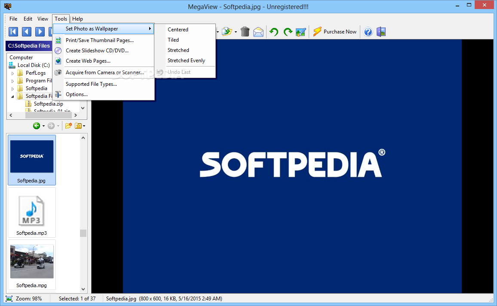Viewport: 497px width, 306px height.
Task: Click the camera icon for Acquire
Action: tap(58, 73)
